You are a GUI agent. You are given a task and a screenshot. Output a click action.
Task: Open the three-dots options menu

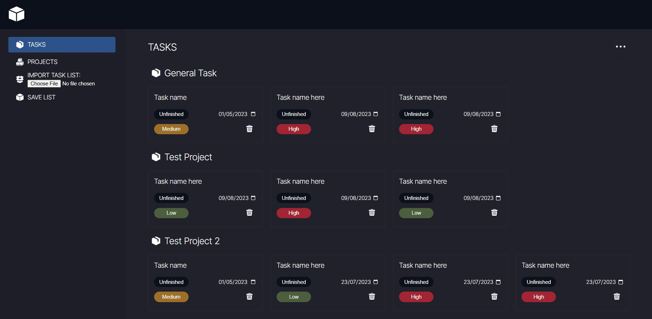click(x=621, y=47)
